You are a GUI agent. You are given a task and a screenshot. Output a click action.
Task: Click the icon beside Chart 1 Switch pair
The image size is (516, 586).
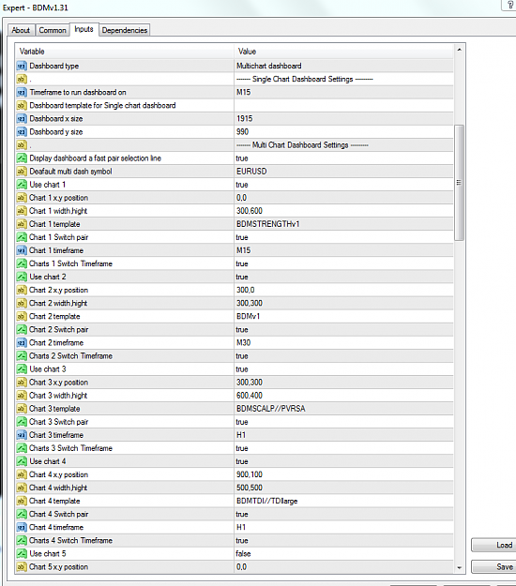pyautogui.click(x=22, y=237)
